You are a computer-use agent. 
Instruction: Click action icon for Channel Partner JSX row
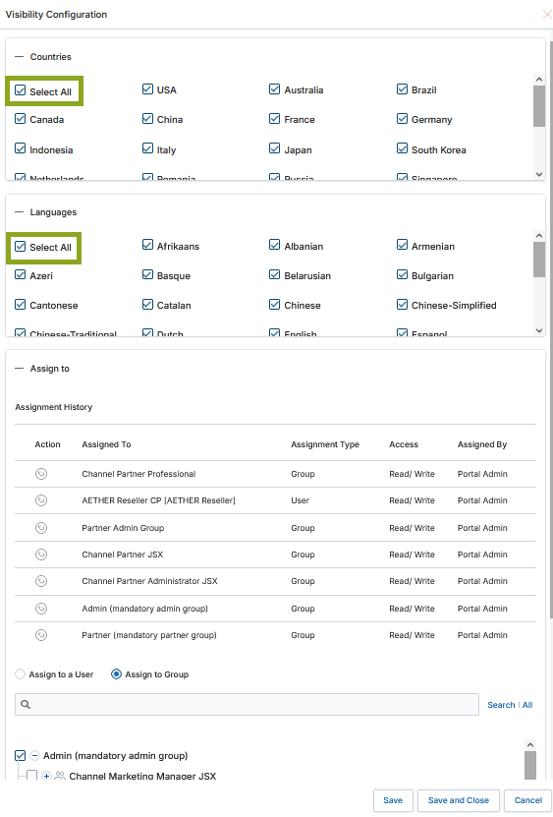(41, 554)
